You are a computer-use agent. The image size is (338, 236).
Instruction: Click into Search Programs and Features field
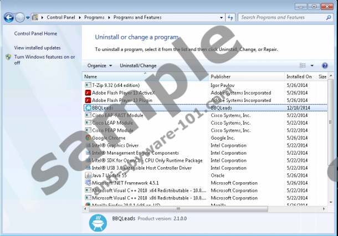click(x=280, y=17)
